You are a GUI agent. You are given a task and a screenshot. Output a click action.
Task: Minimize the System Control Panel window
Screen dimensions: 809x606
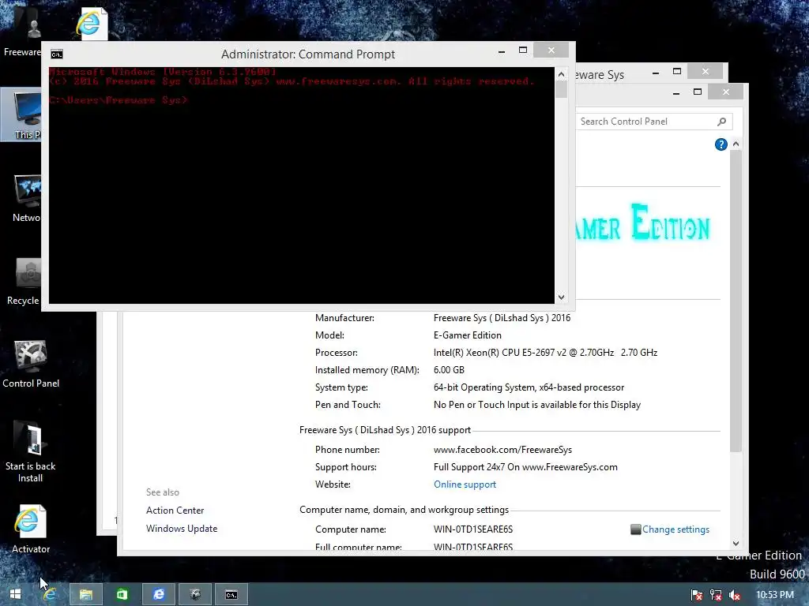click(x=676, y=93)
